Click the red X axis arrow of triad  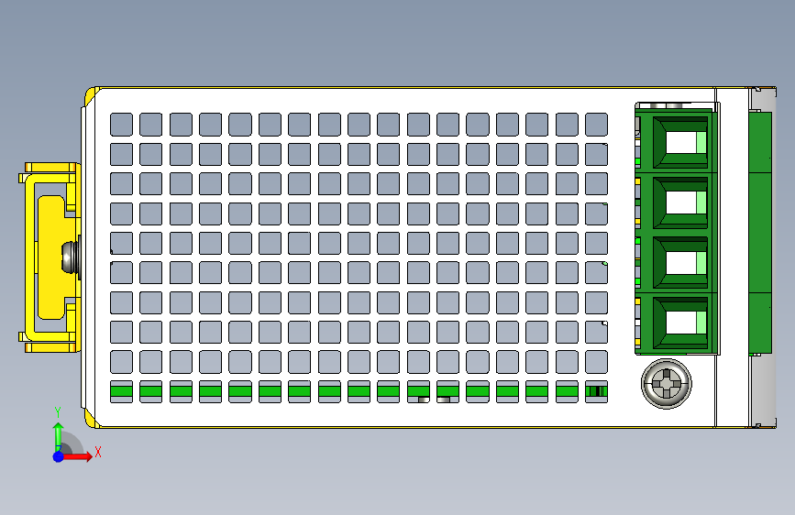click(x=78, y=456)
